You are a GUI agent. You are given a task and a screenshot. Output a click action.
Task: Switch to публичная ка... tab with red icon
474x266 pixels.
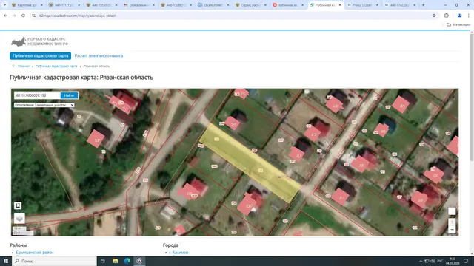[x=288, y=5]
